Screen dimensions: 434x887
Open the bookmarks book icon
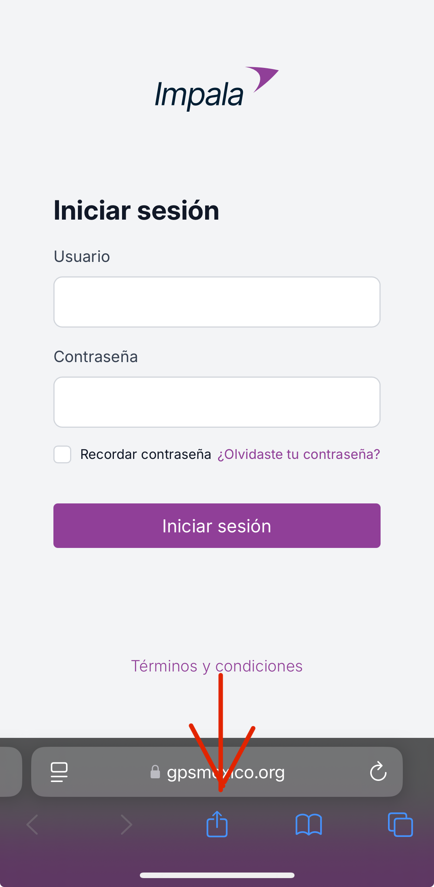pos(309,825)
